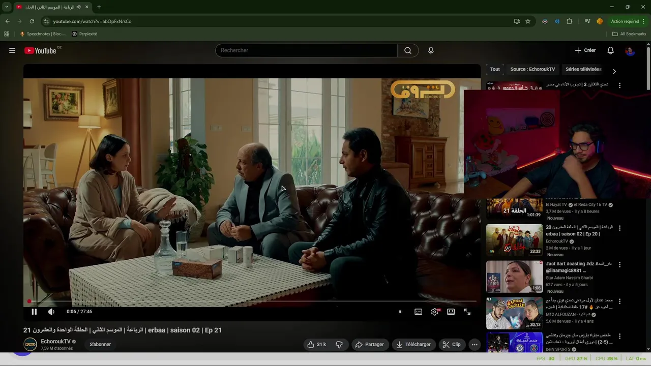Open the beIN SPORTS video thumbnail
The height and width of the screenshot is (366, 651).
[514, 343]
